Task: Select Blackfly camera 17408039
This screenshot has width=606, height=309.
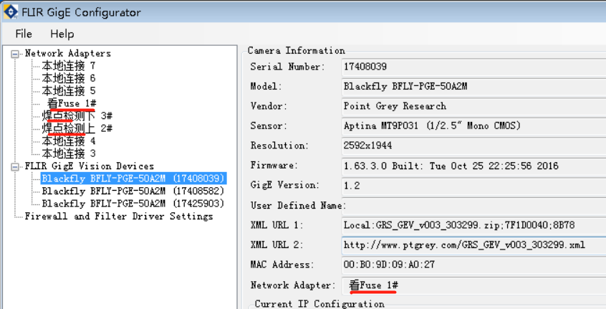Action: [133, 179]
